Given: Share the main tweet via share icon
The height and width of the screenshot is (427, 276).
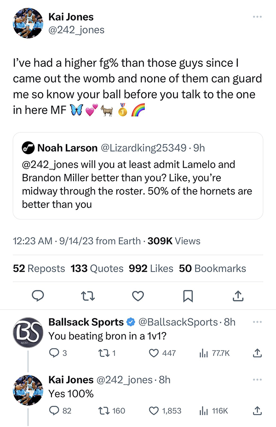Looking at the screenshot, I should tap(238, 296).
